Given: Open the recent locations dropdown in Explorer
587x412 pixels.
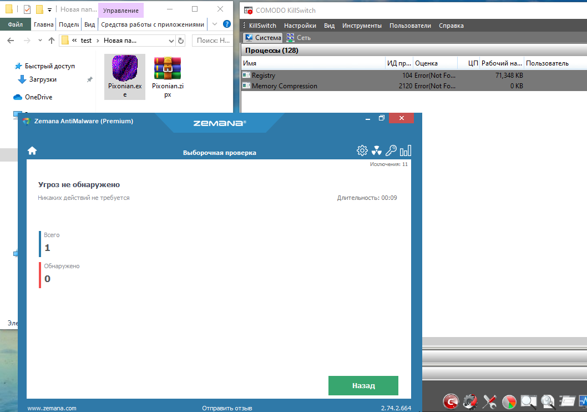Looking at the screenshot, I should pos(40,41).
